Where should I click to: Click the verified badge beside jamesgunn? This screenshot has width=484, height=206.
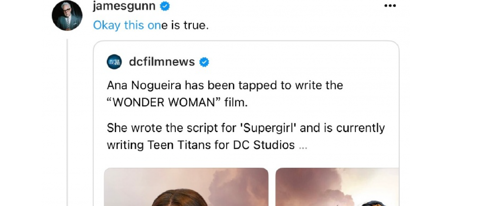[x=165, y=6]
